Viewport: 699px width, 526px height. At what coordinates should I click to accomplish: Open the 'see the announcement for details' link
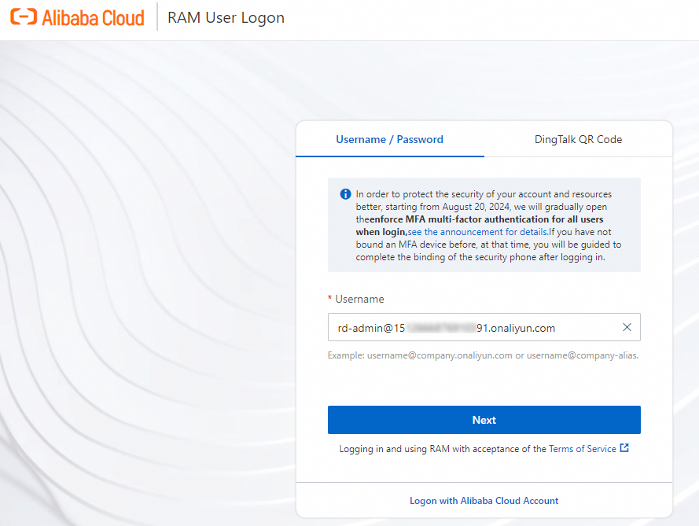pos(478,232)
